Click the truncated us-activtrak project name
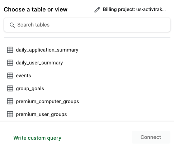 151,9
